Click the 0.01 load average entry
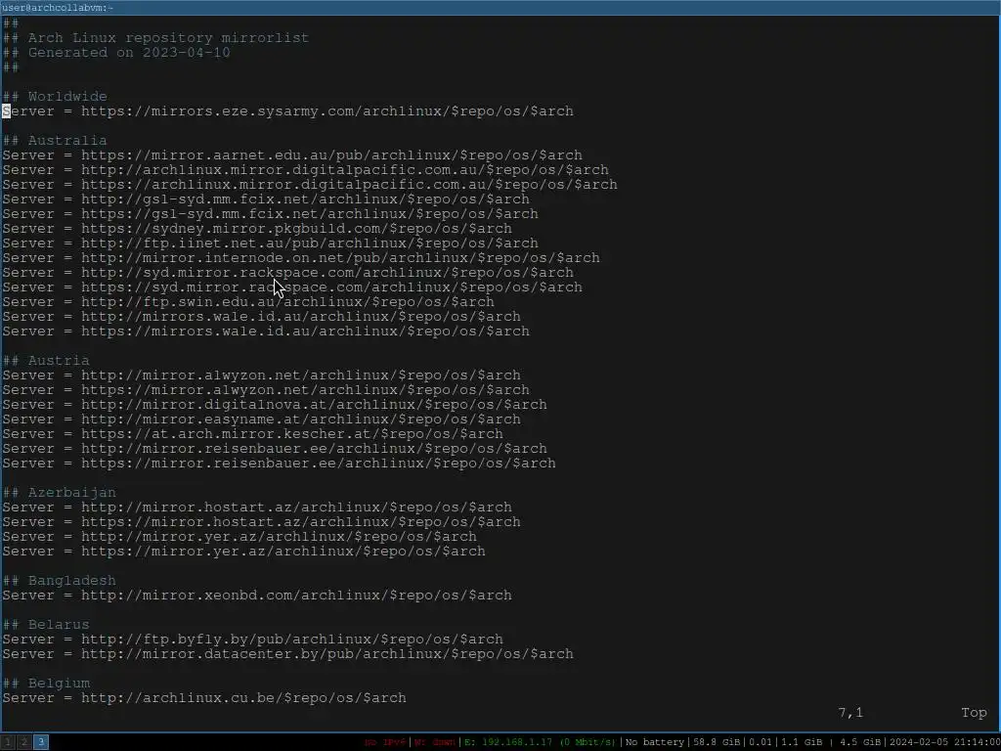Image resolution: width=1001 pixels, height=751 pixels. coord(761,742)
